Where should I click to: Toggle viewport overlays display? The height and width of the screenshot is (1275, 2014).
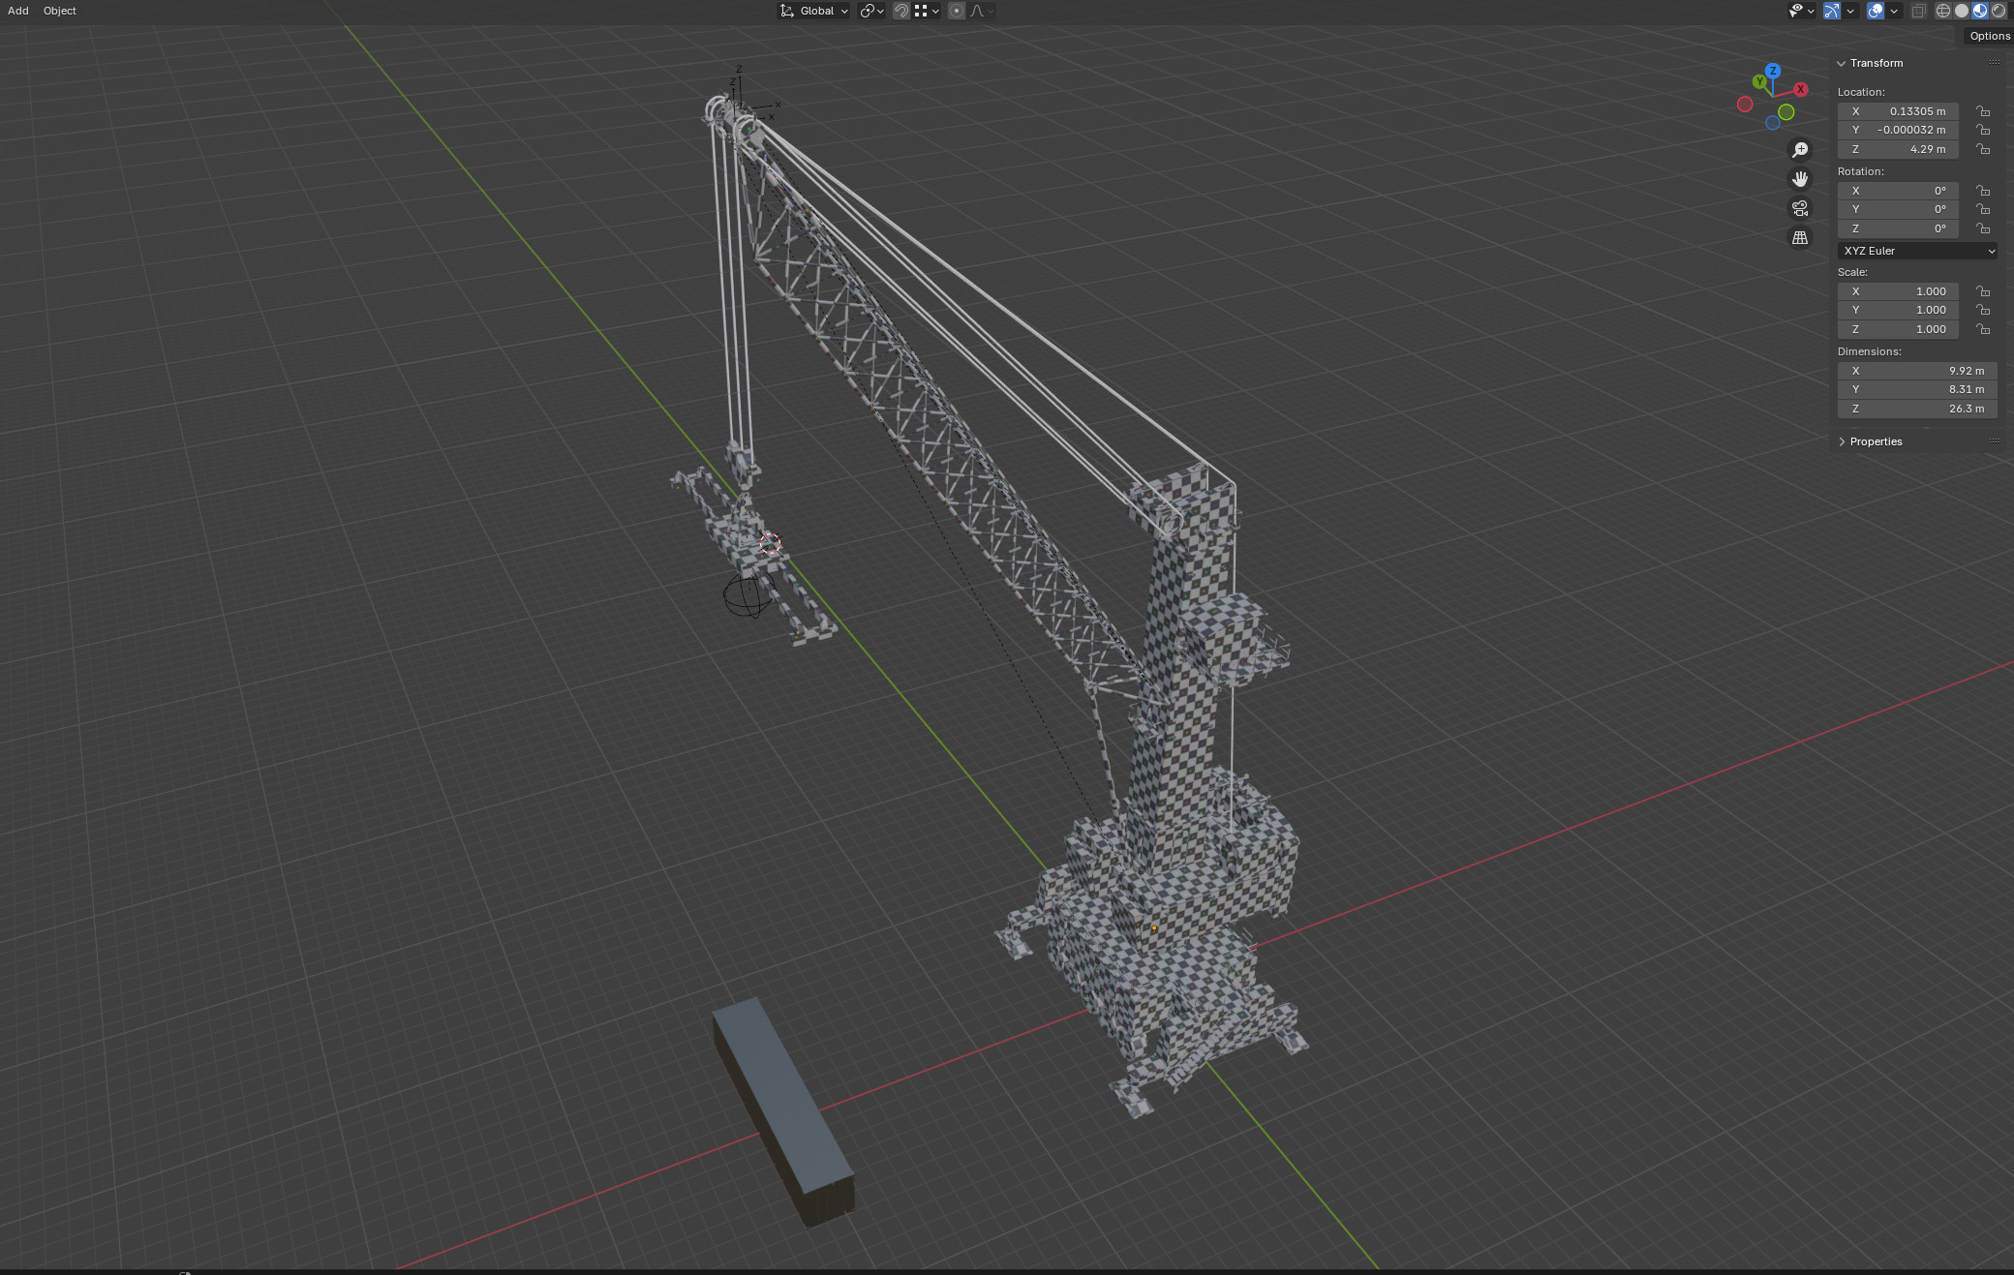[1876, 11]
